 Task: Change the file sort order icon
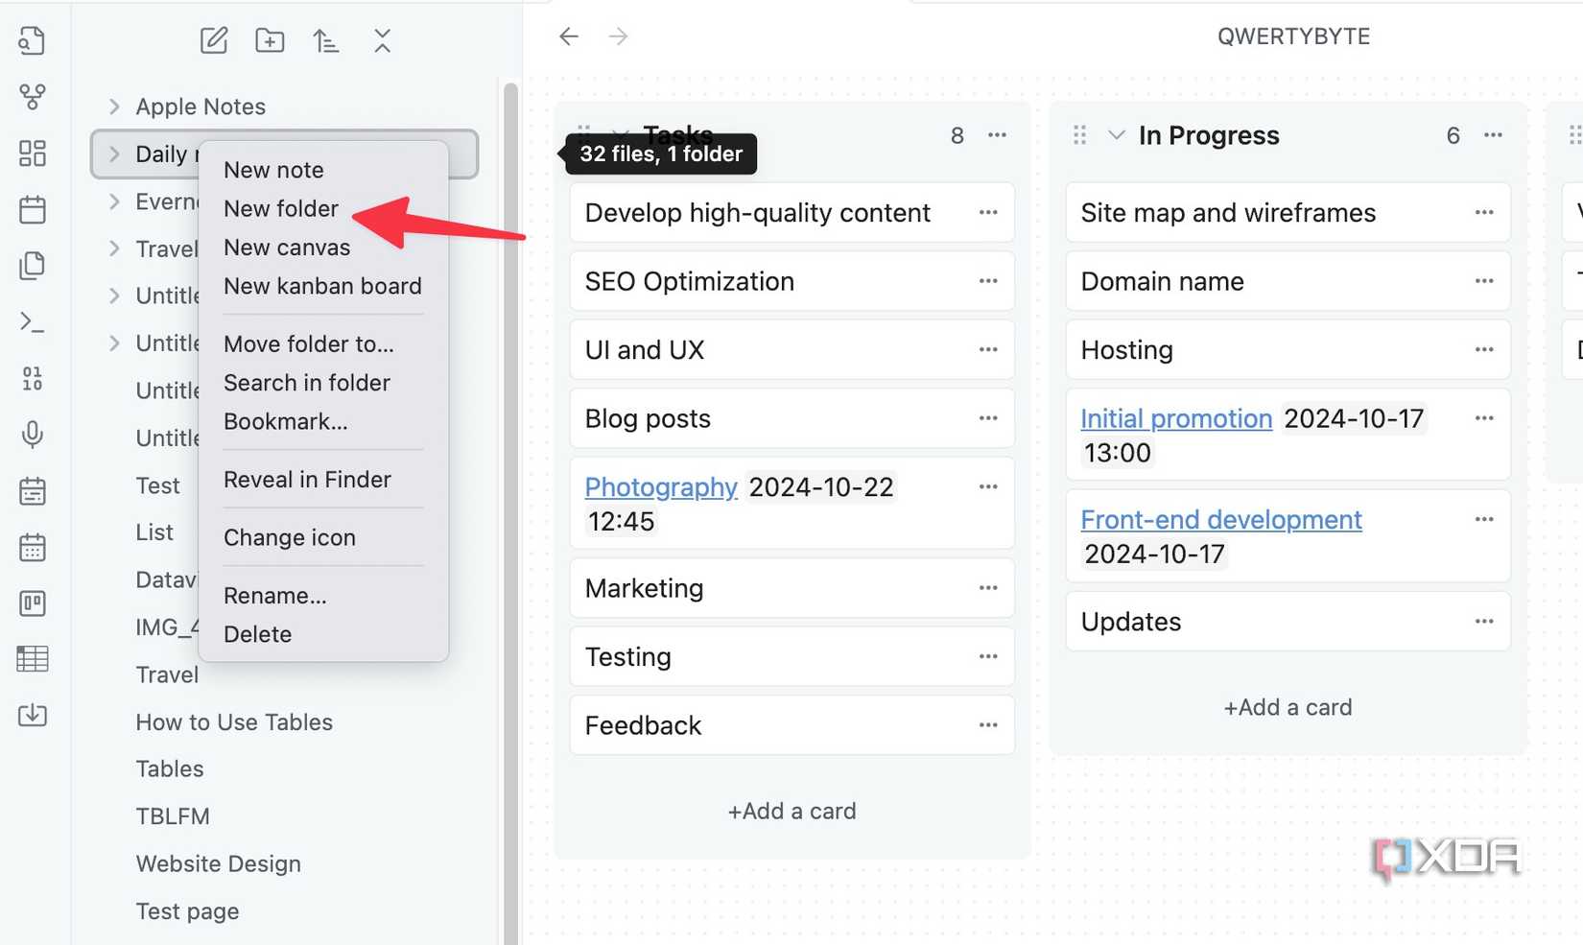[325, 40]
